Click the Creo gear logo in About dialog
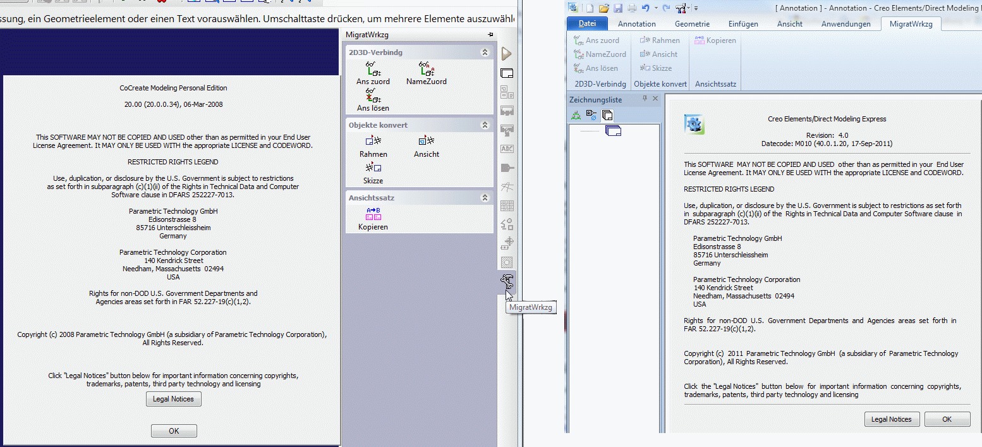The width and height of the screenshot is (982, 447). pos(694,125)
